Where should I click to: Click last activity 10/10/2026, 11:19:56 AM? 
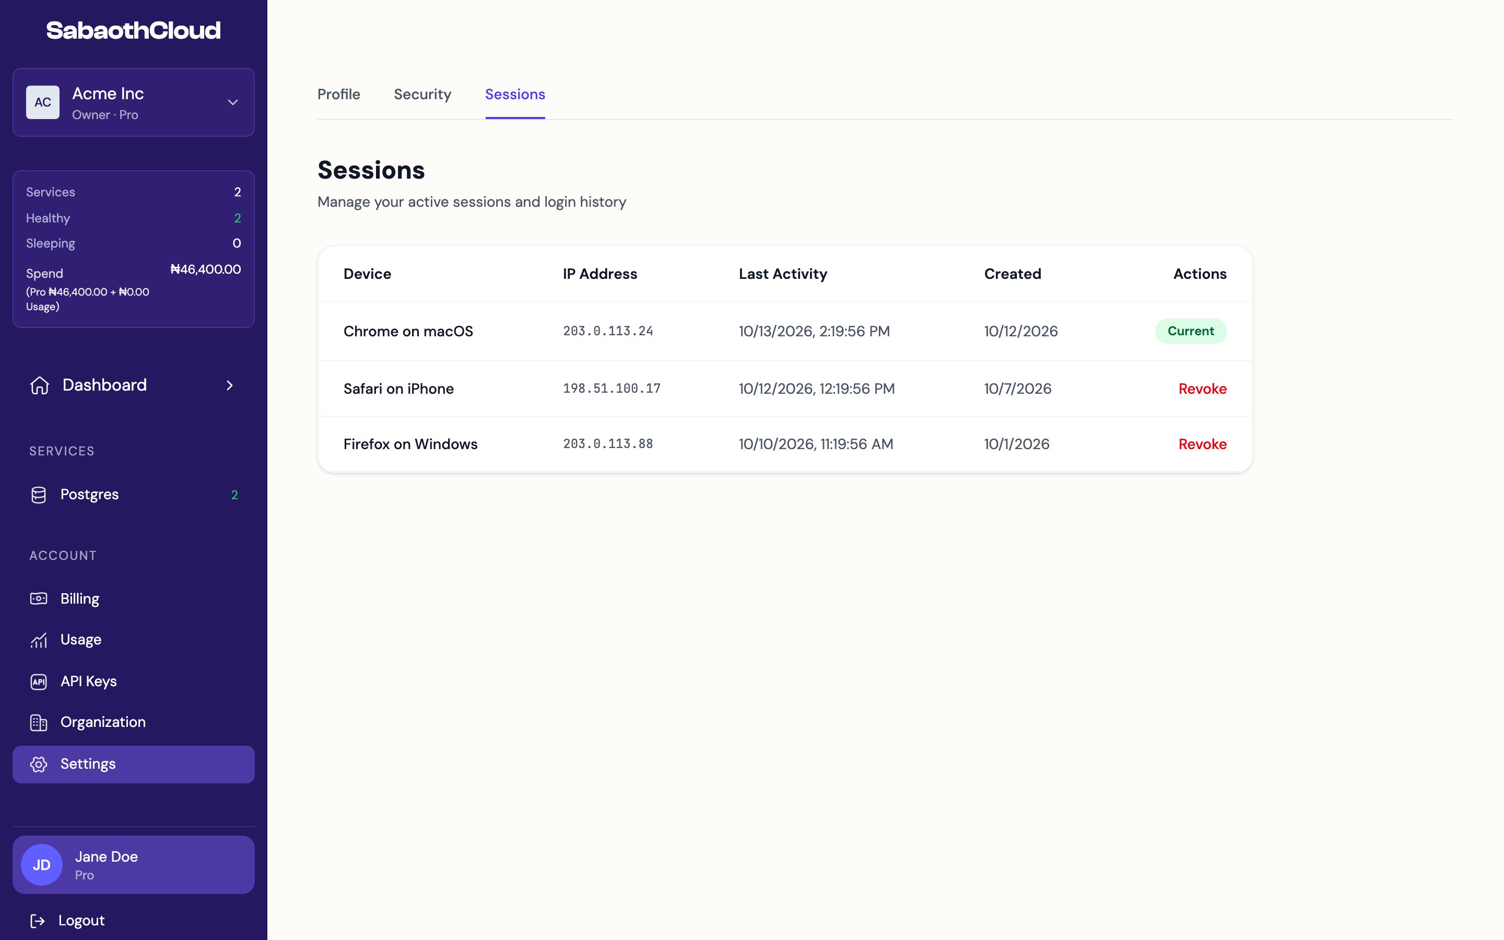pyautogui.click(x=815, y=444)
